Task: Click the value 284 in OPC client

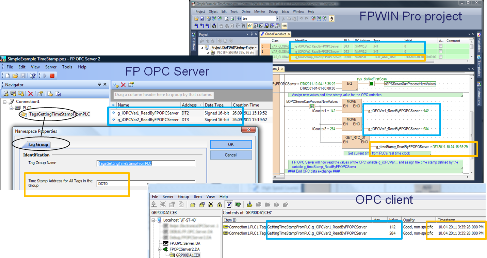Action: coord(392,233)
